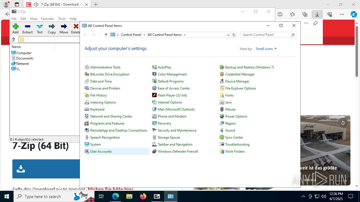The height and width of the screenshot is (202, 360).
Task: Click the taskbar clock showing 12:36 PM
Action: (336, 196)
